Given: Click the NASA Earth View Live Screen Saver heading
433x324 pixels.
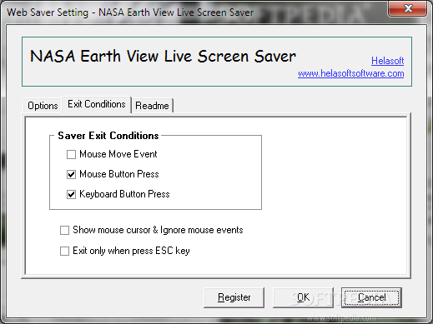Looking at the screenshot, I should [x=164, y=57].
